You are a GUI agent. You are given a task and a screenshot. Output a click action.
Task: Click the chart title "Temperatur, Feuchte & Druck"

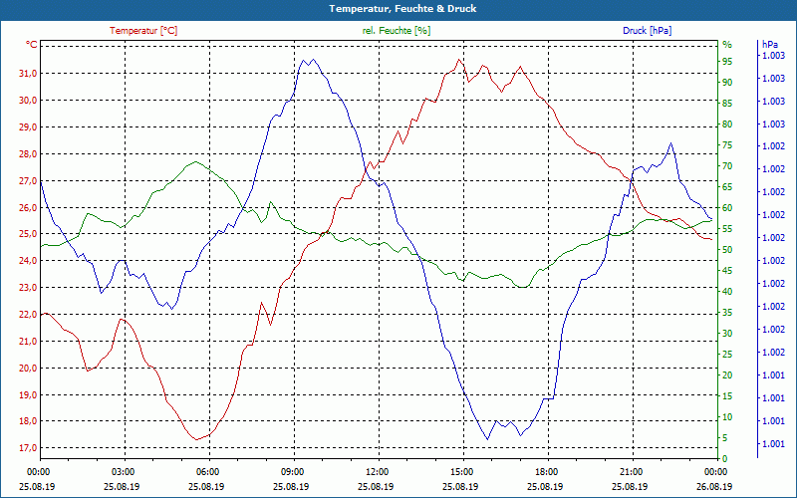pos(402,9)
